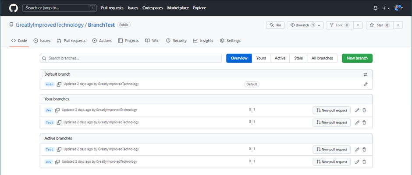Expand the Star list dropdown arrow

click(398, 25)
